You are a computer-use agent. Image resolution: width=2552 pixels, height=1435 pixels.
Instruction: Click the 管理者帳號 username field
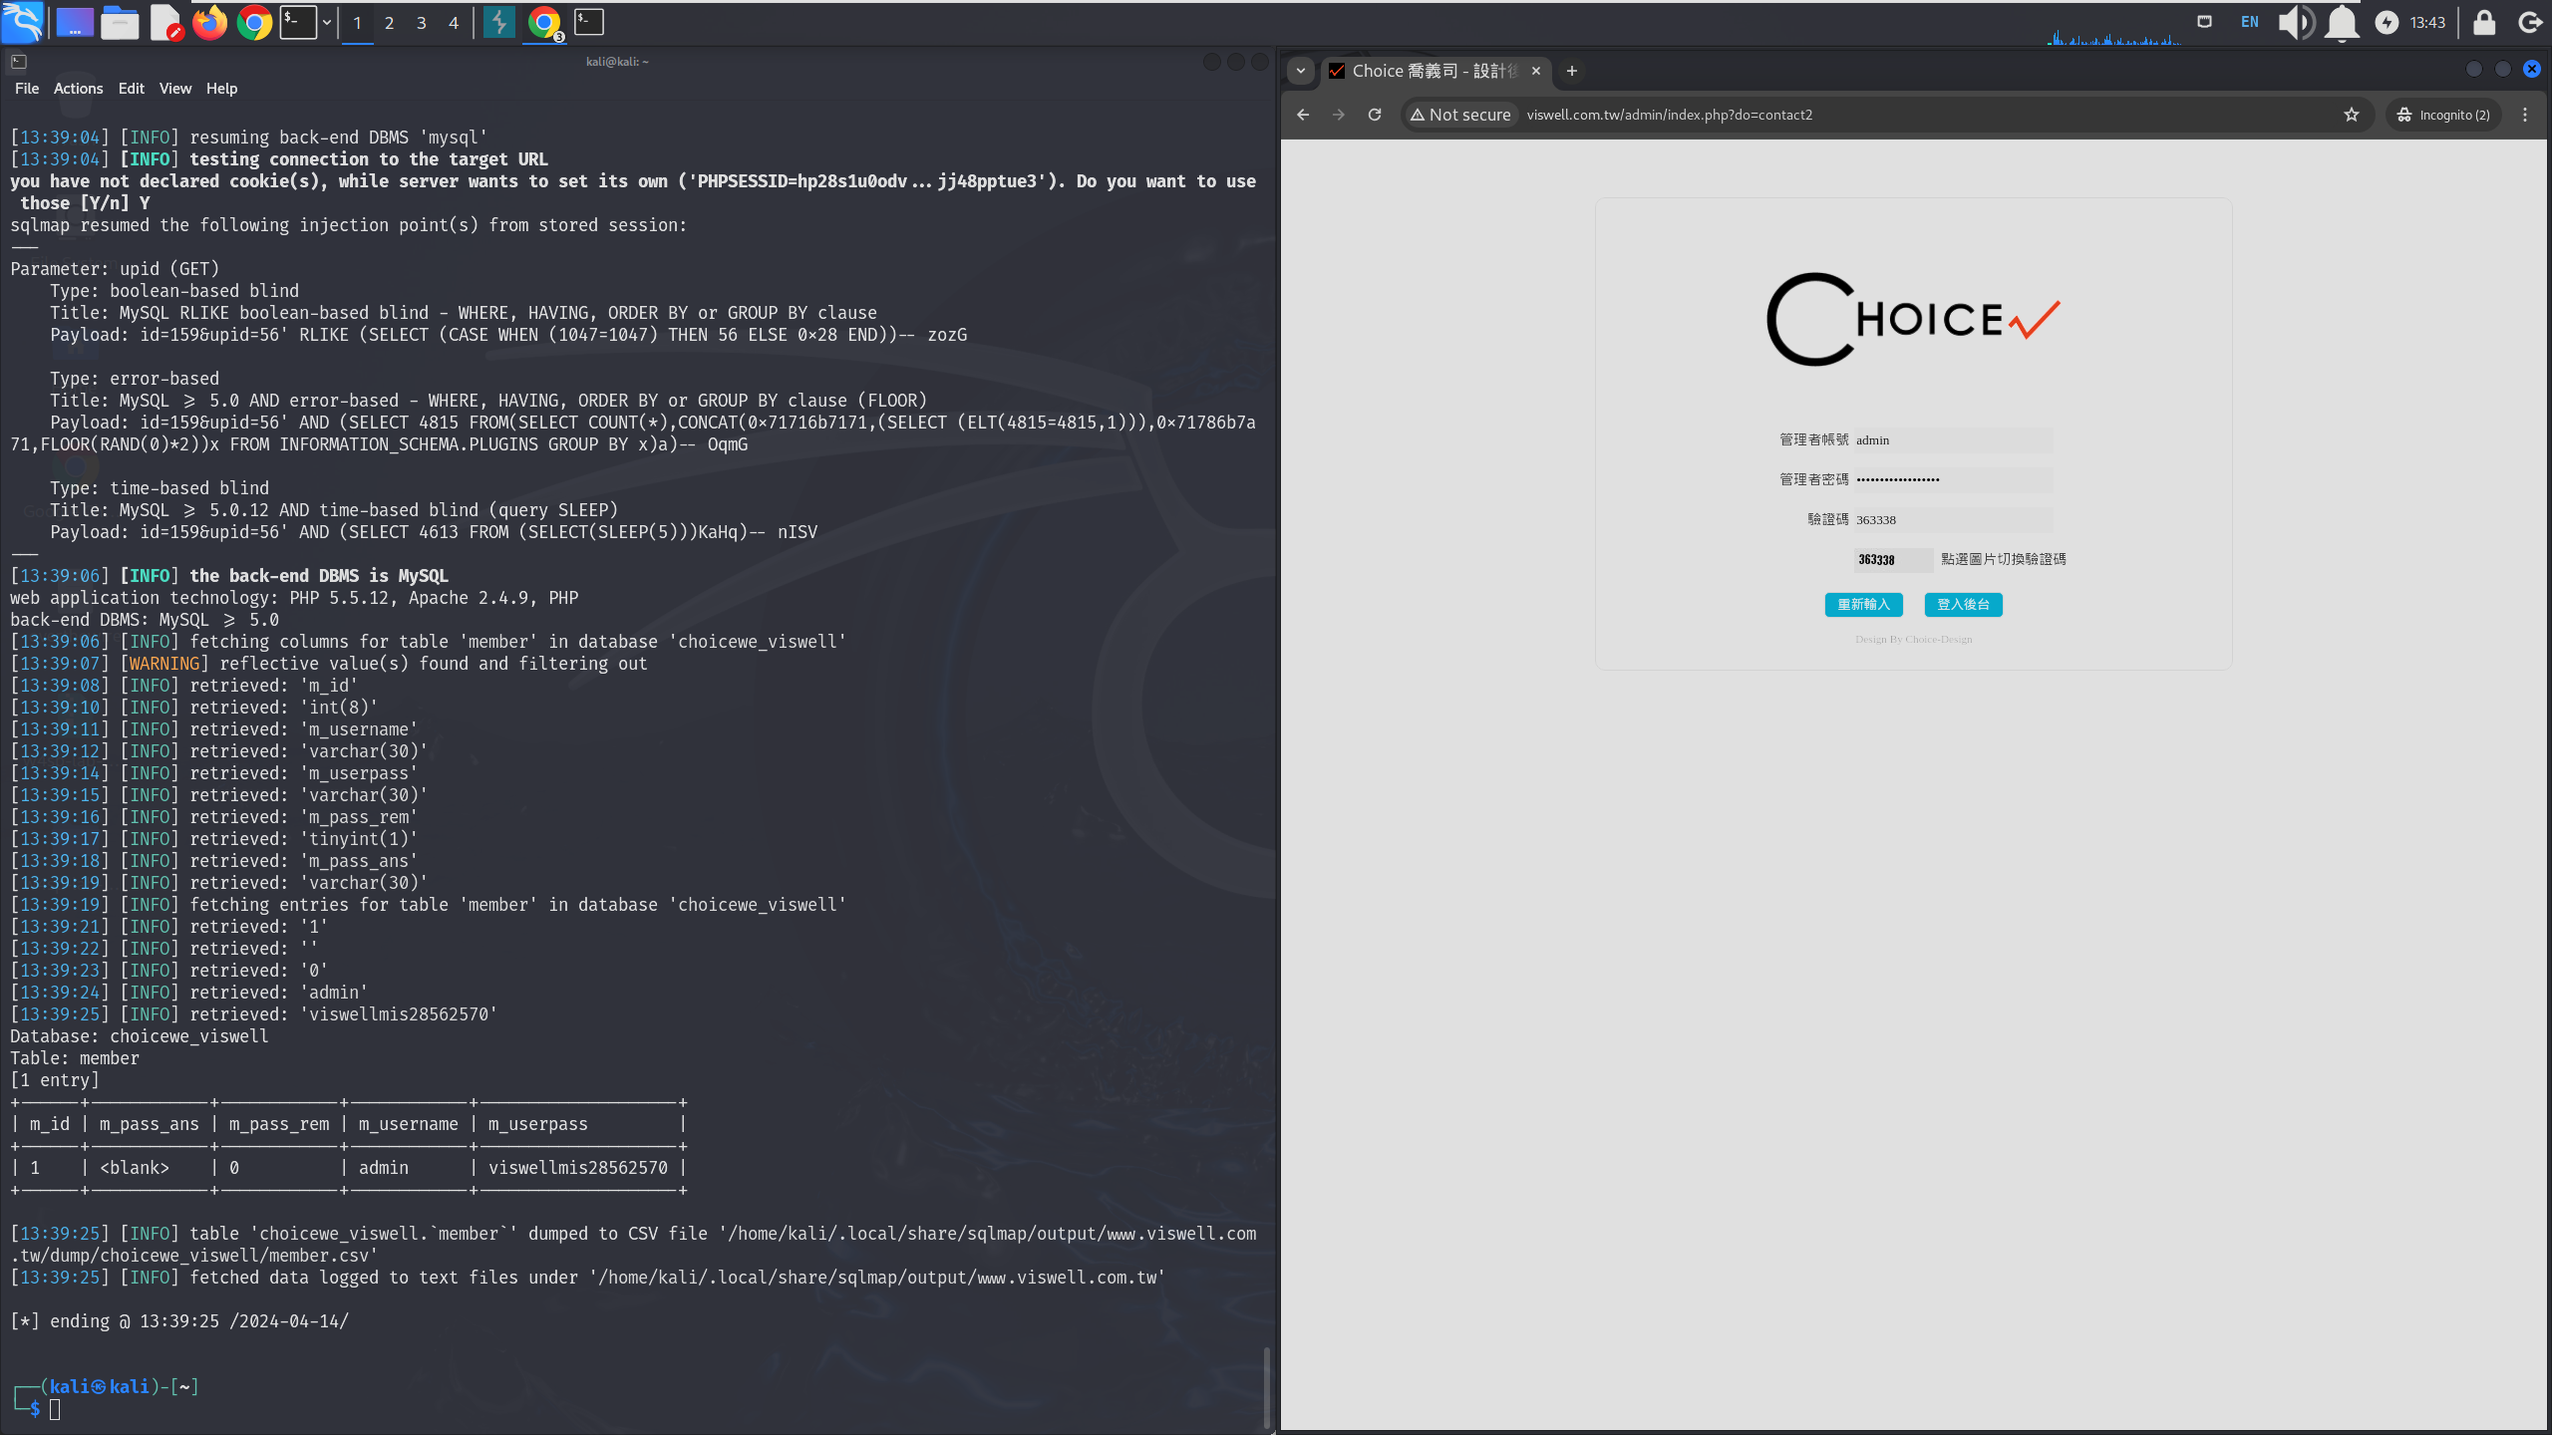1952,440
